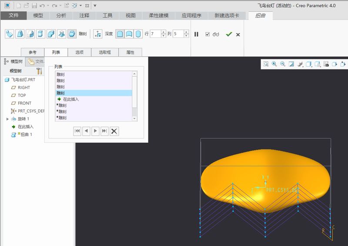Click the Save icon in quick access
This screenshot has width=348, height=246.
(x=34, y=6)
